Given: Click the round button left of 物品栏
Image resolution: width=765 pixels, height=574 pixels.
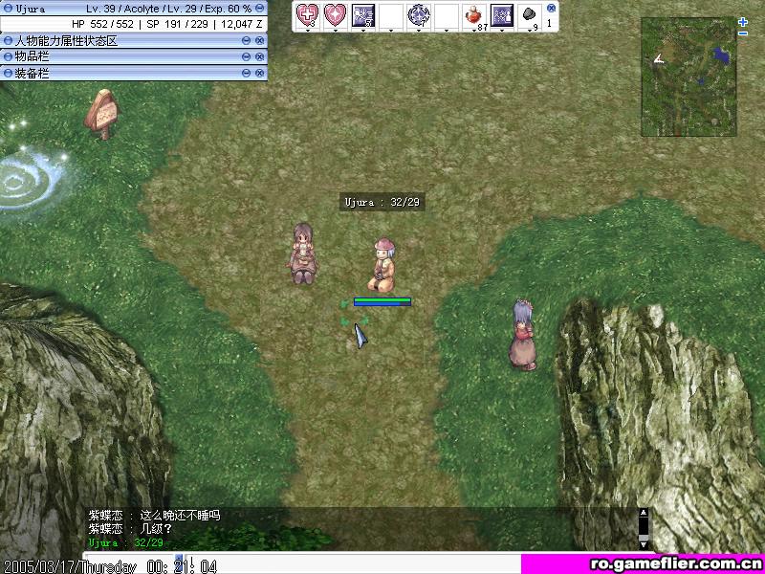Looking at the screenshot, I should 8,57.
